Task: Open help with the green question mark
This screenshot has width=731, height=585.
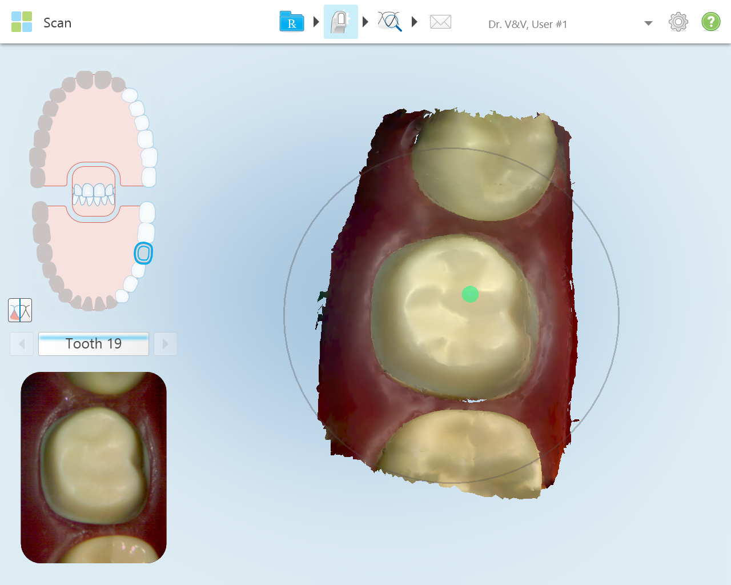Action: click(710, 22)
